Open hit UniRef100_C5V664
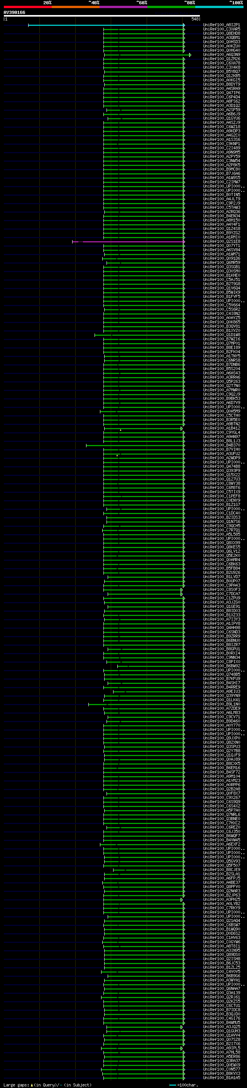The width and height of the screenshot is (247, 1088). (221, 305)
